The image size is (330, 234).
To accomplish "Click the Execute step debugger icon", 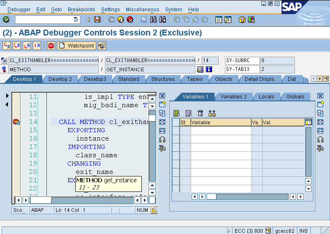I will [x=17, y=45].
